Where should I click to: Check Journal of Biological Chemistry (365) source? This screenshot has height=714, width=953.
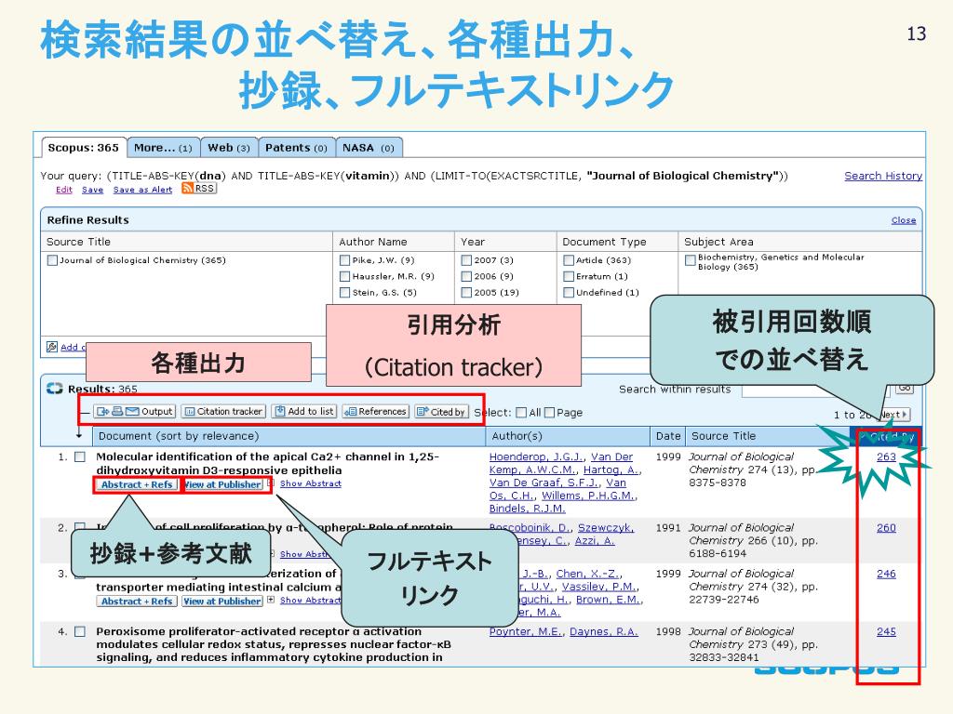[x=52, y=260]
